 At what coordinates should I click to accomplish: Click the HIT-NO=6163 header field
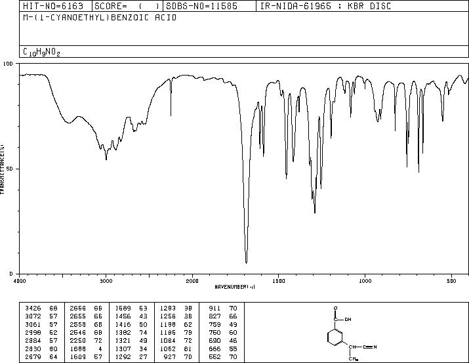[x=53, y=6]
